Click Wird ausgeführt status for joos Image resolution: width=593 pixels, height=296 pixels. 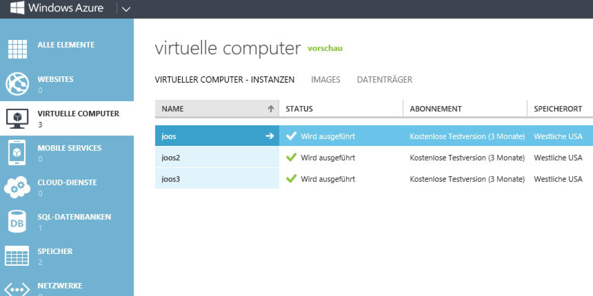pos(328,136)
